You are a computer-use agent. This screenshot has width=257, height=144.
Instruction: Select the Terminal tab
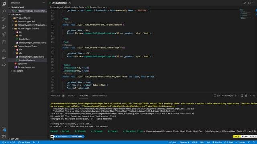(x=84, y=96)
